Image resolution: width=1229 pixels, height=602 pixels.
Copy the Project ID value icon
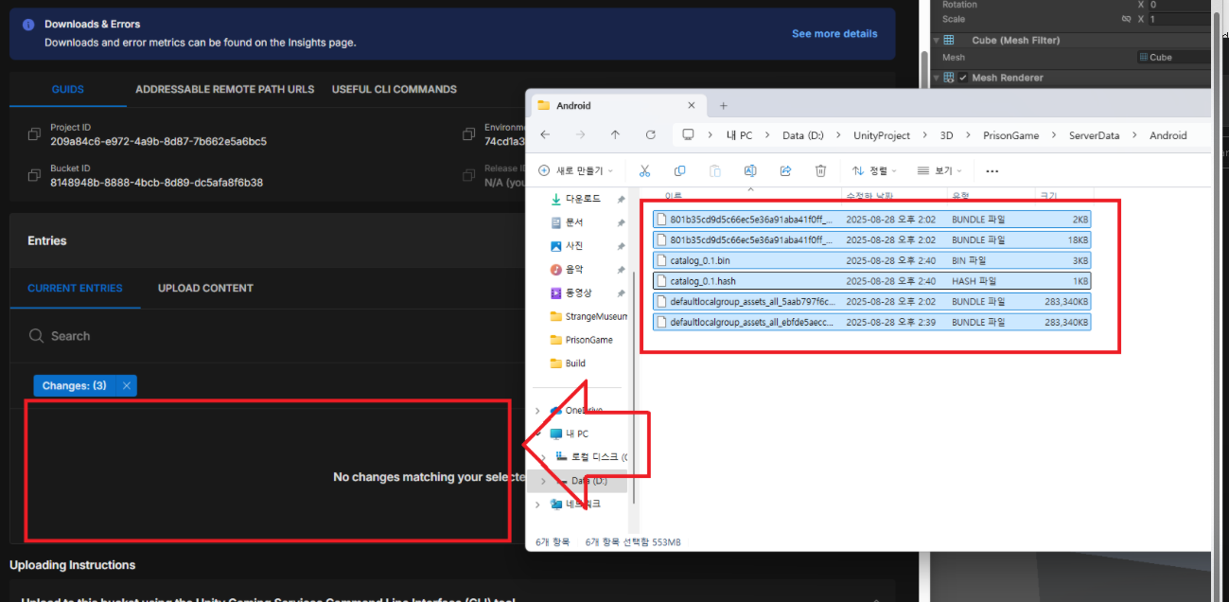tap(33, 133)
